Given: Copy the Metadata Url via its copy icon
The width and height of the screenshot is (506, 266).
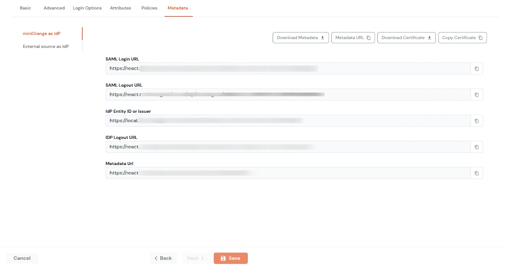Looking at the screenshot, I should pyautogui.click(x=477, y=173).
